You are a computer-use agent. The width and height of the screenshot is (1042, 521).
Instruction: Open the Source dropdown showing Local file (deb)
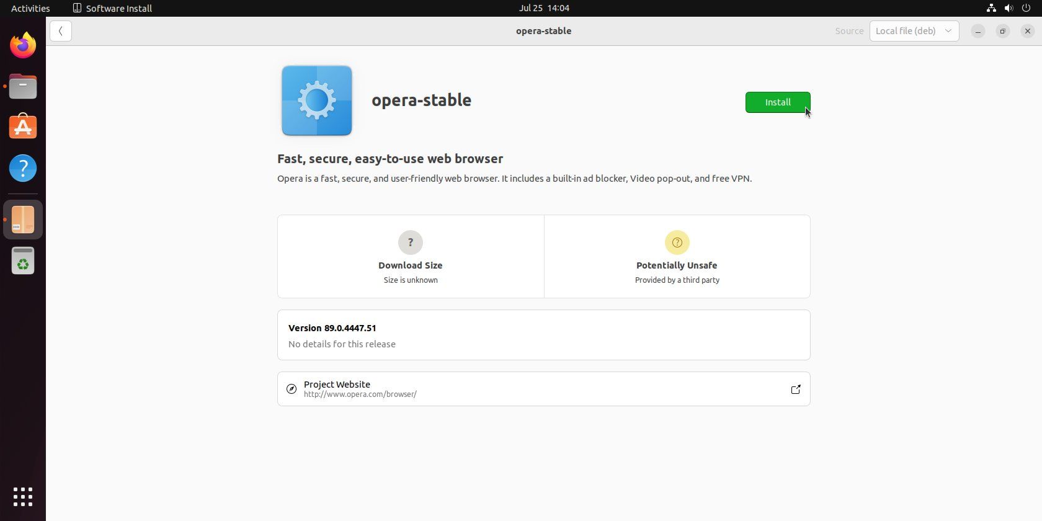point(914,31)
